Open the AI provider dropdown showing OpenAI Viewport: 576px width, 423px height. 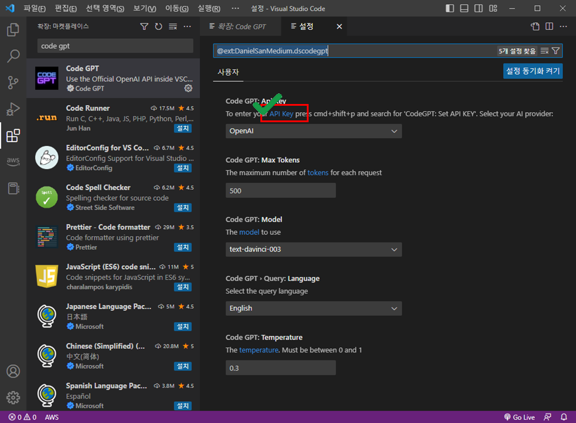pos(314,131)
